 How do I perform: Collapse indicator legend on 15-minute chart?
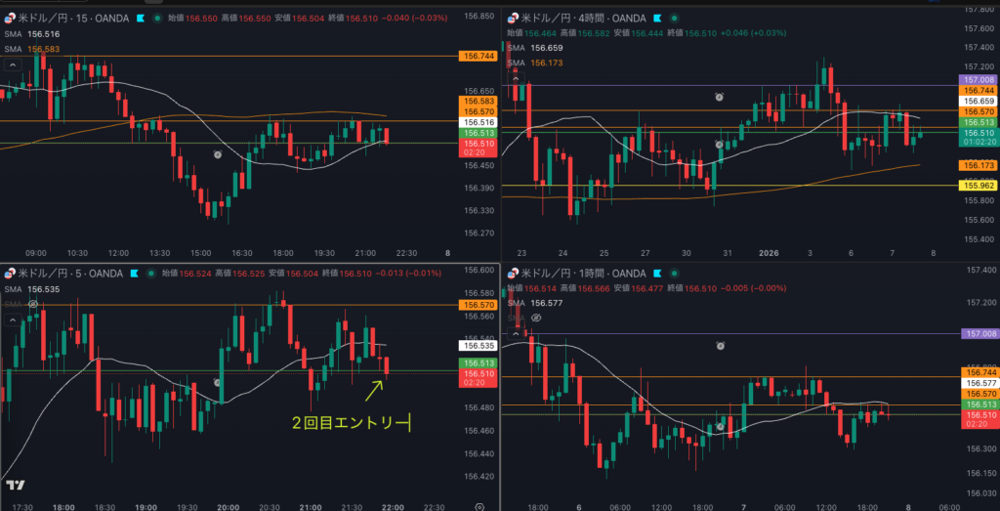pos(13,65)
